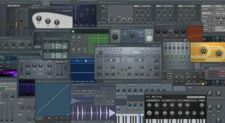Click the sliced waveform display with red markers

point(93,112)
